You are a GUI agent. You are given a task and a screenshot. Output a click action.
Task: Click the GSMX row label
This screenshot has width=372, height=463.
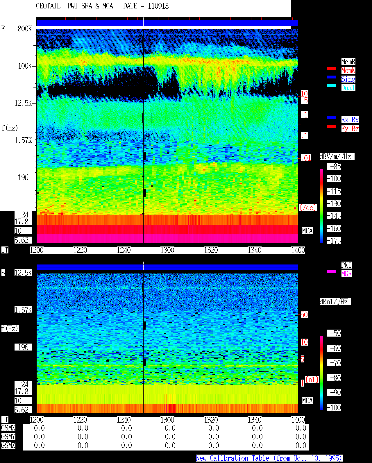tap(8, 428)
